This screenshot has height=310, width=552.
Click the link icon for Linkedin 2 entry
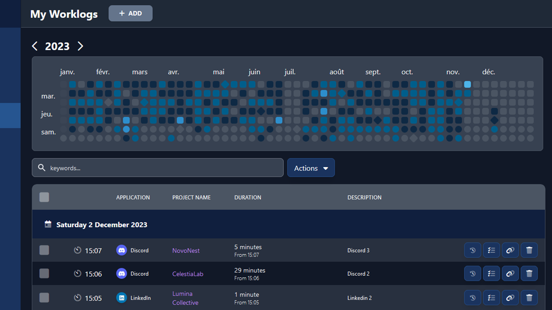click(x=510, y=297)
